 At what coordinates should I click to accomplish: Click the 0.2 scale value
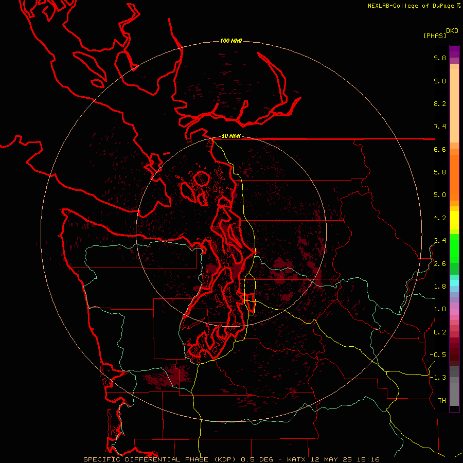[x=440, y=332]
